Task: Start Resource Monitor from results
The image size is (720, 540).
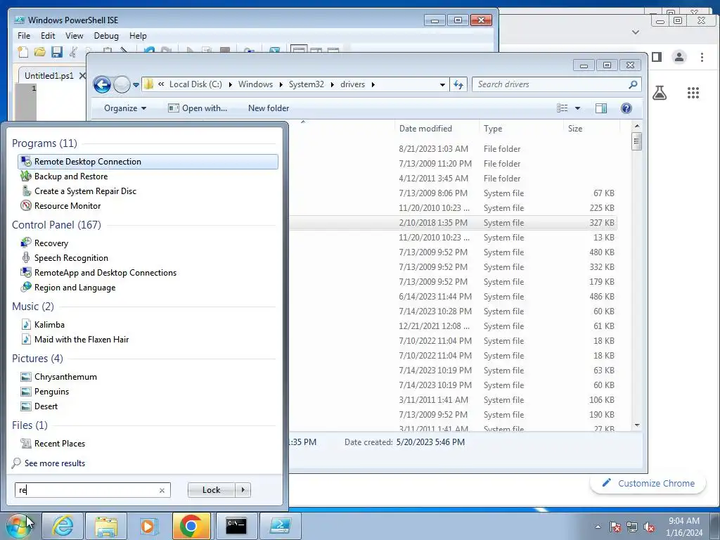Action: [x=67, y=206]
